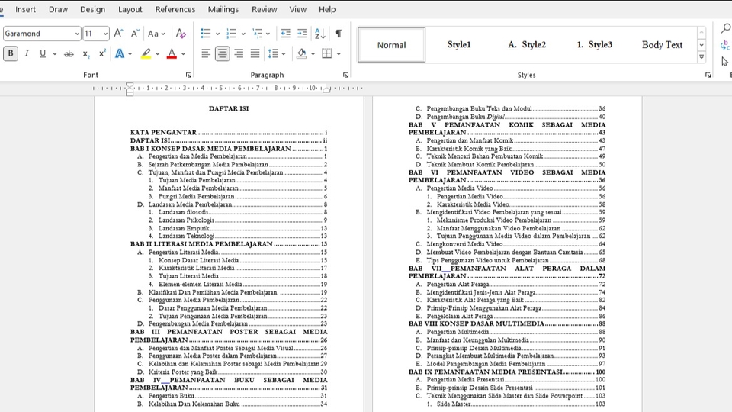Open Paragraph dialog launcher
Screen dimensions: 732x412
[x=345, y=75]
